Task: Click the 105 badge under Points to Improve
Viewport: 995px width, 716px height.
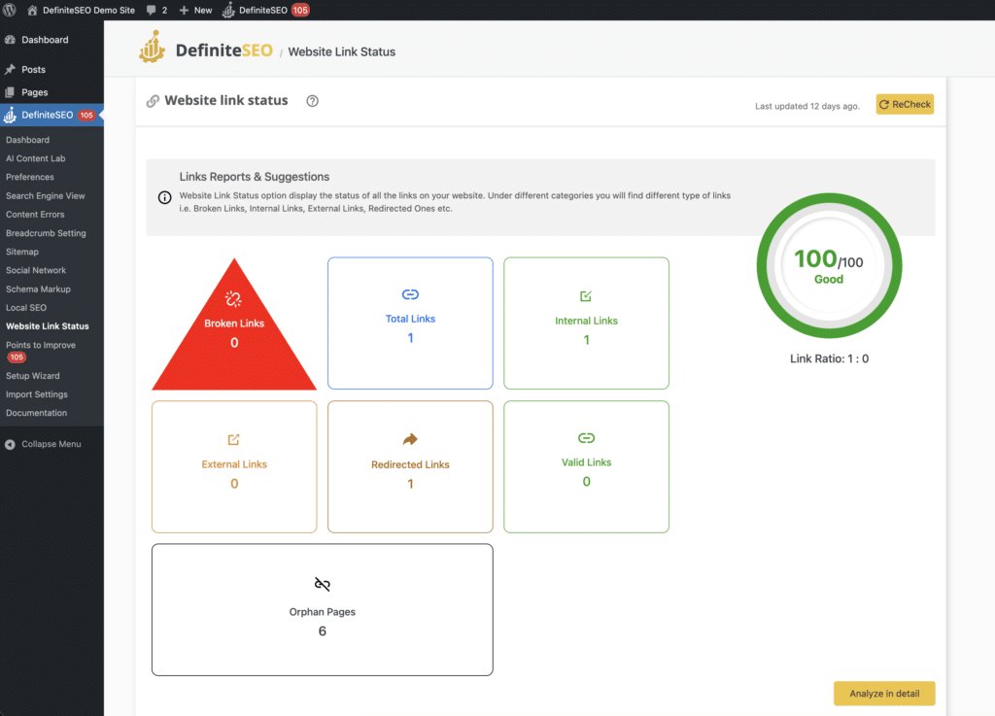Action: coord(17,358)
